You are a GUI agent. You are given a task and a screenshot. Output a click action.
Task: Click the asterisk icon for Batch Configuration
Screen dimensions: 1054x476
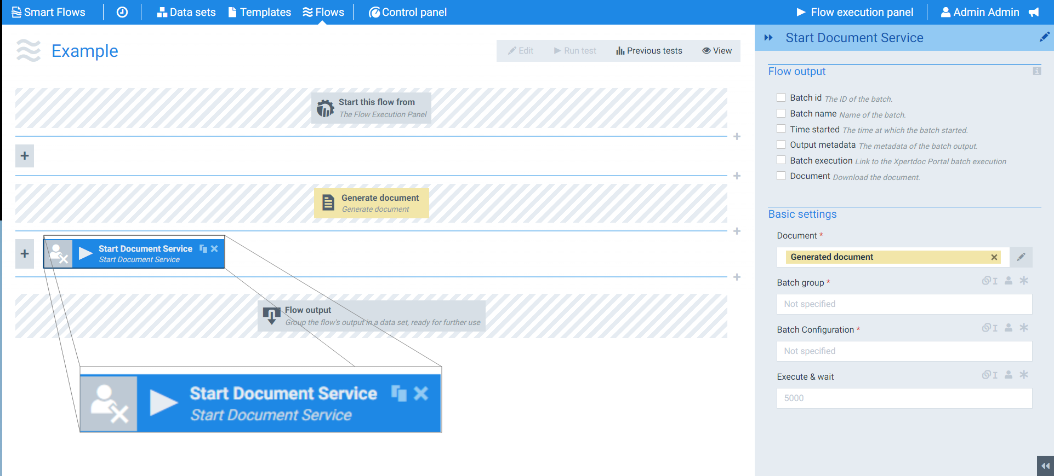pyautogui.click(x=1024, y=328)
